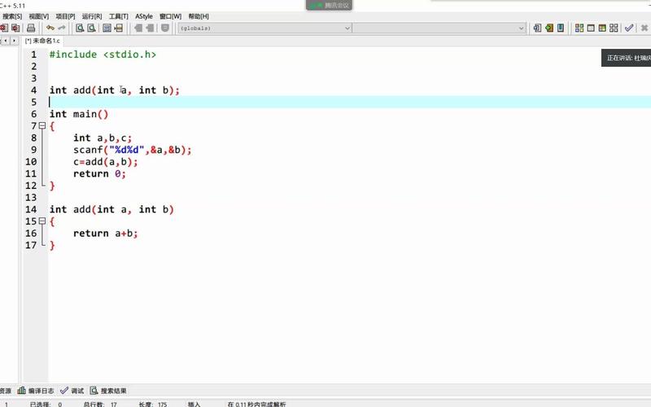The height and width of the screenshot is (407, 651).
Task: Collapse the add() function fold at line 15
Action: 42,221
